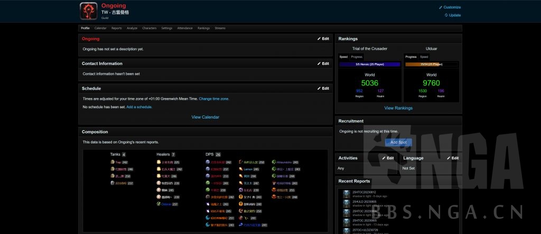The width and height of the screenshot is (541, 234).
Task: Edit the Contact Information section
Action: [323, 64]
